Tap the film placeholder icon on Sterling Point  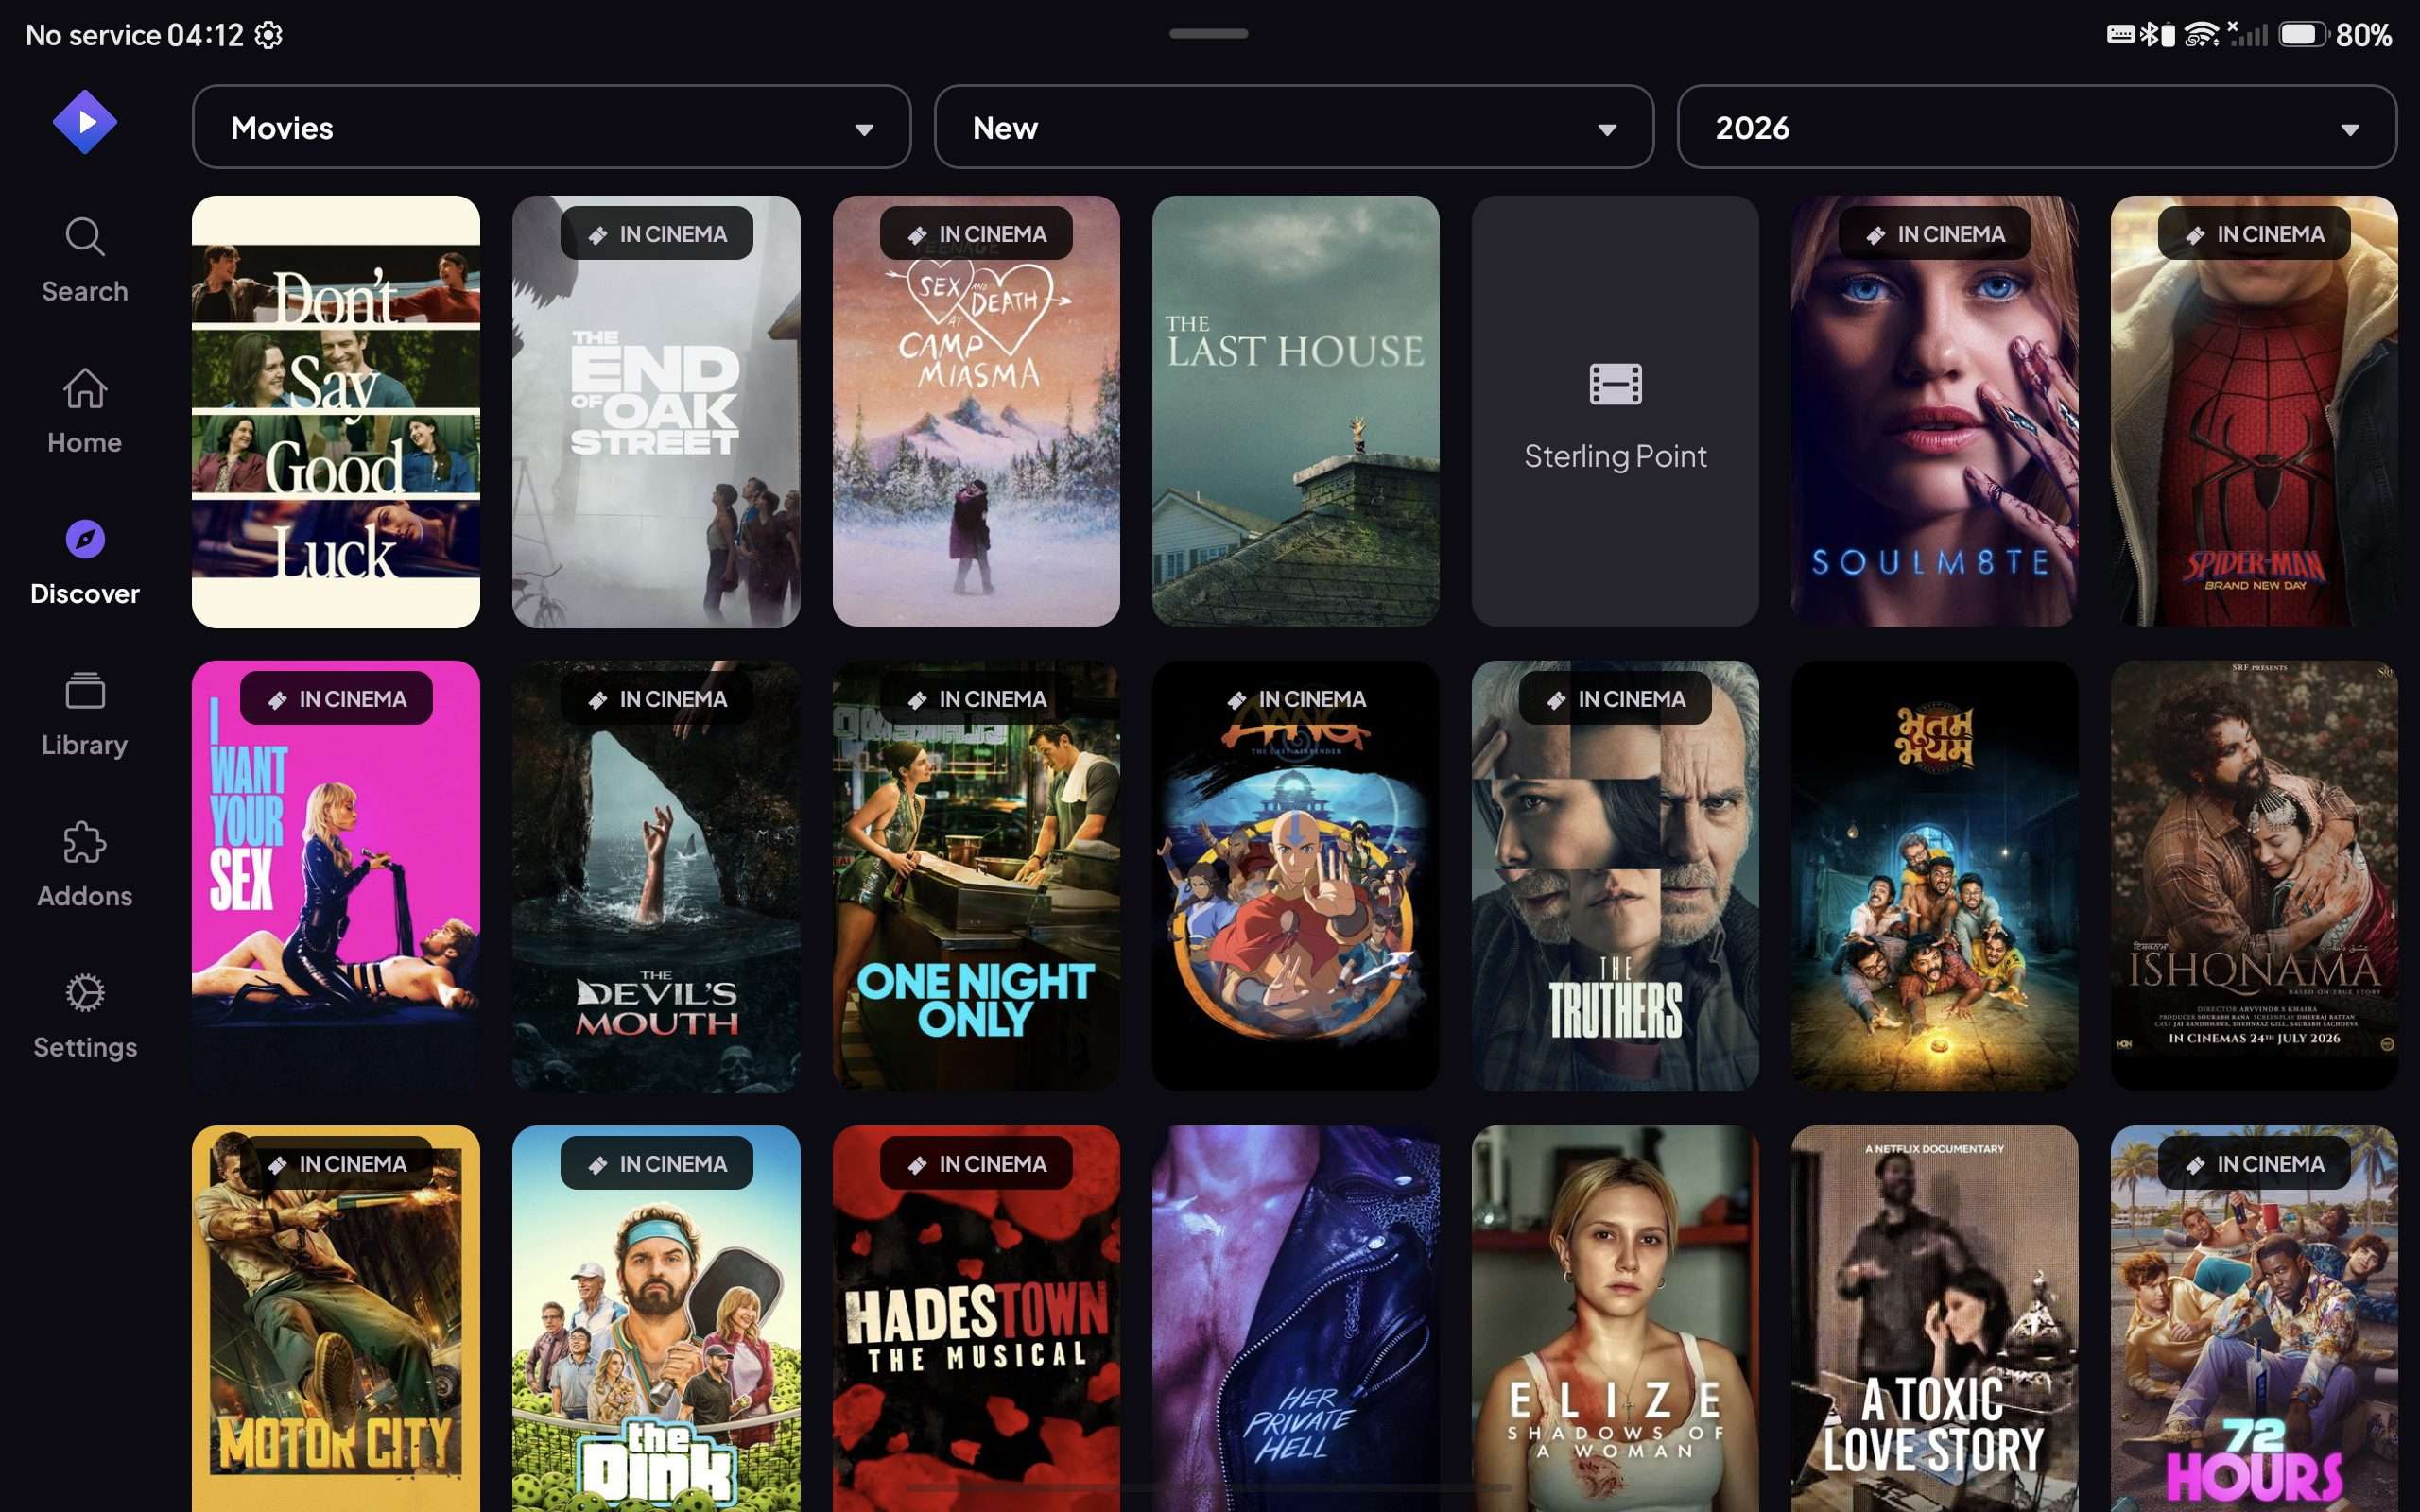(1615, 384)
